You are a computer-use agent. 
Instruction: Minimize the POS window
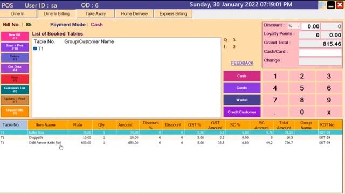pos(331,5)
